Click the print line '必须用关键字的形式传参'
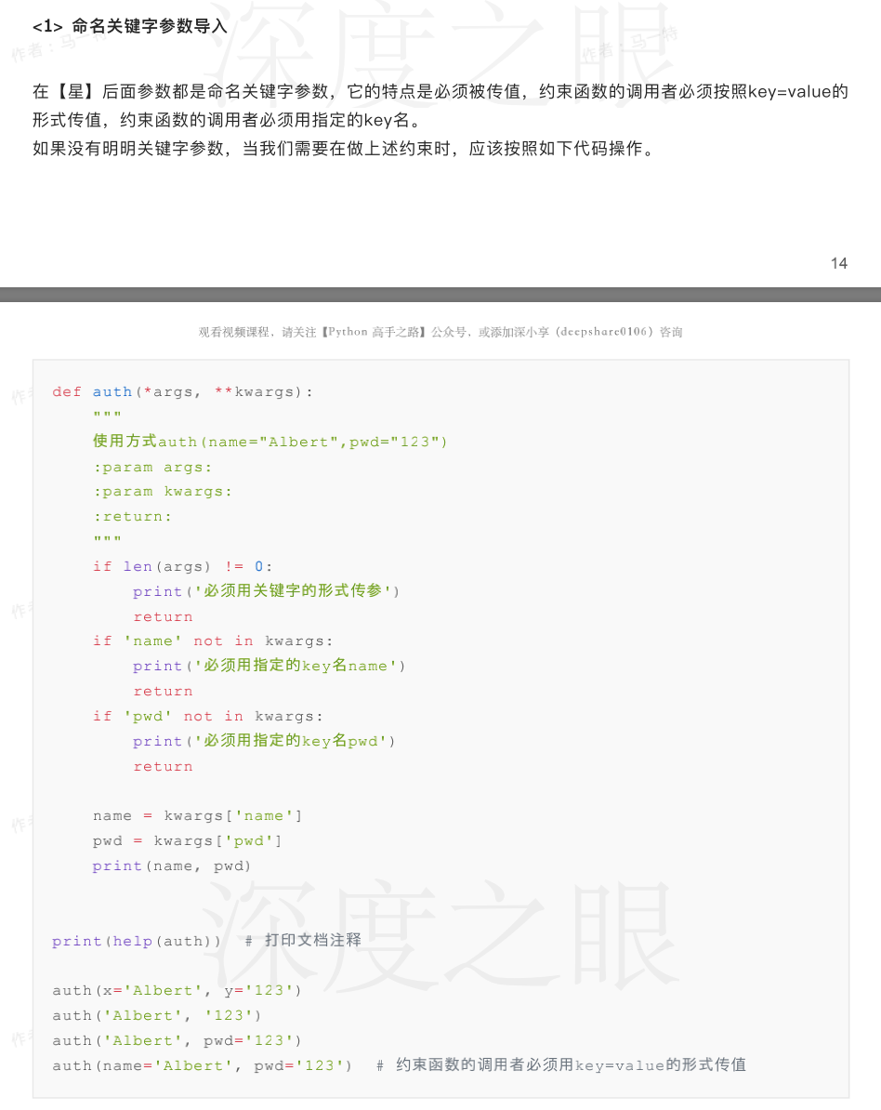The height and width of the screenshot is (1110, 881). point(266,591)
